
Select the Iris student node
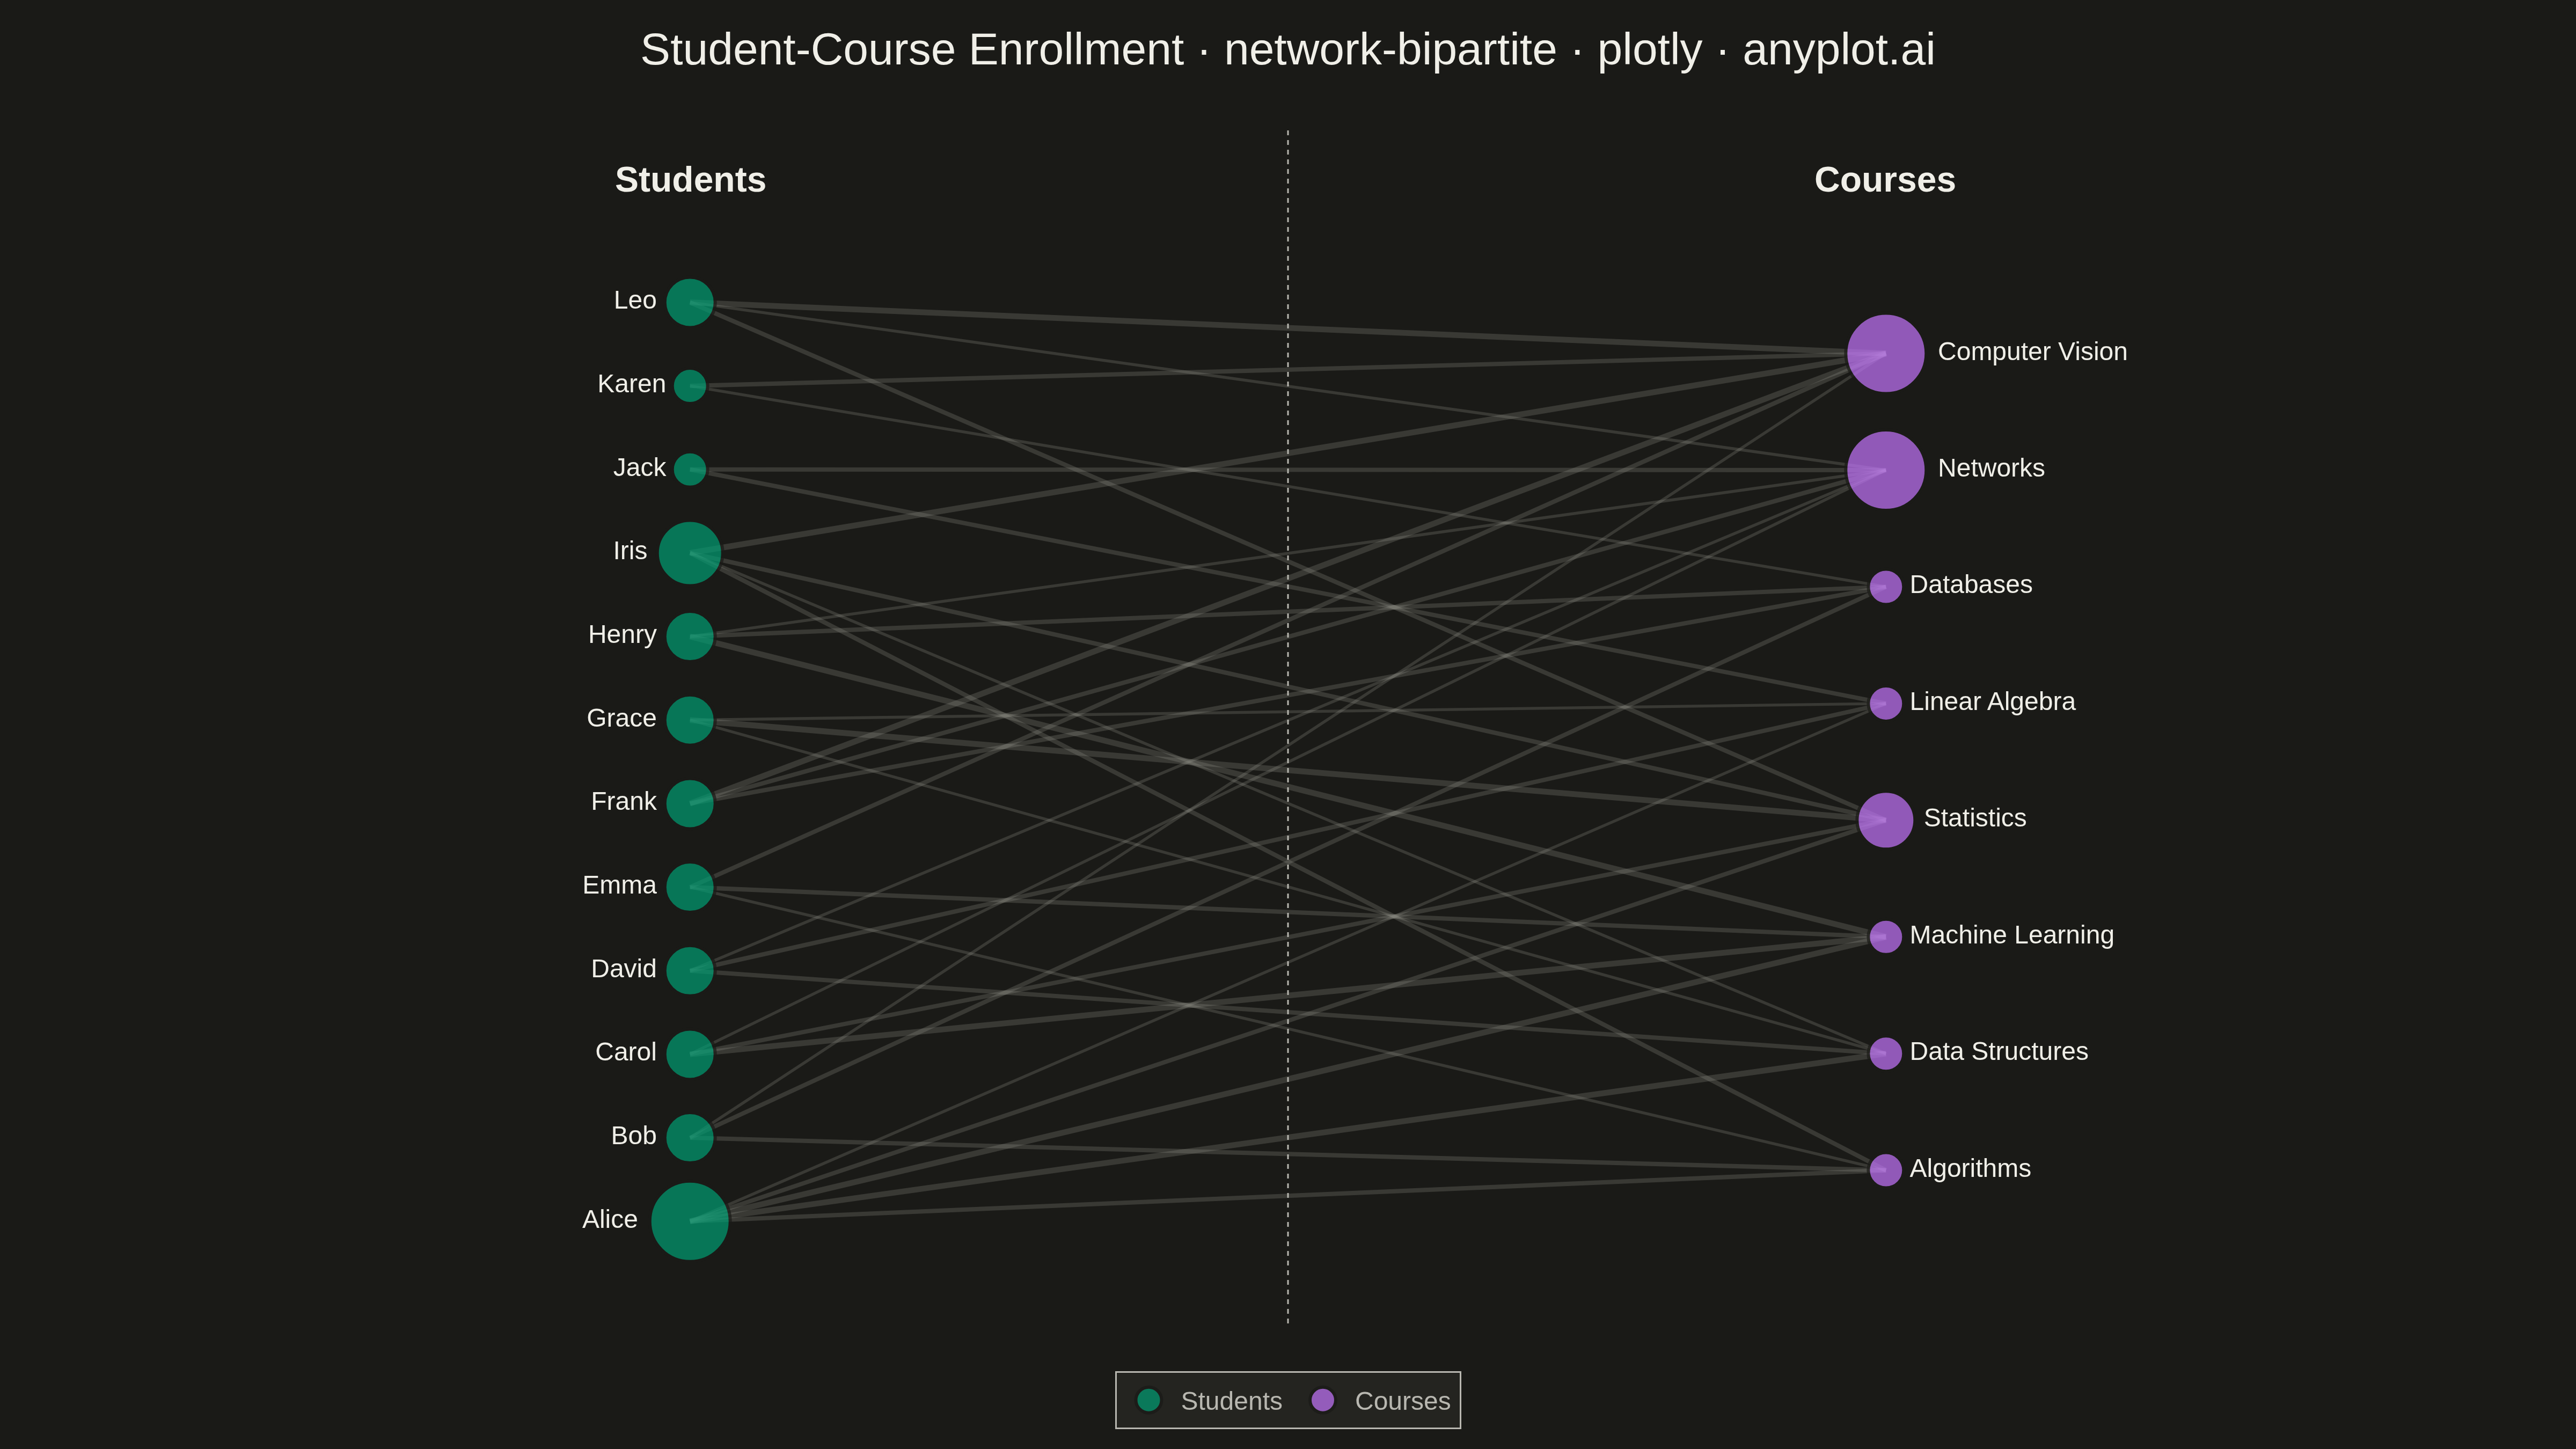(689, 553)
